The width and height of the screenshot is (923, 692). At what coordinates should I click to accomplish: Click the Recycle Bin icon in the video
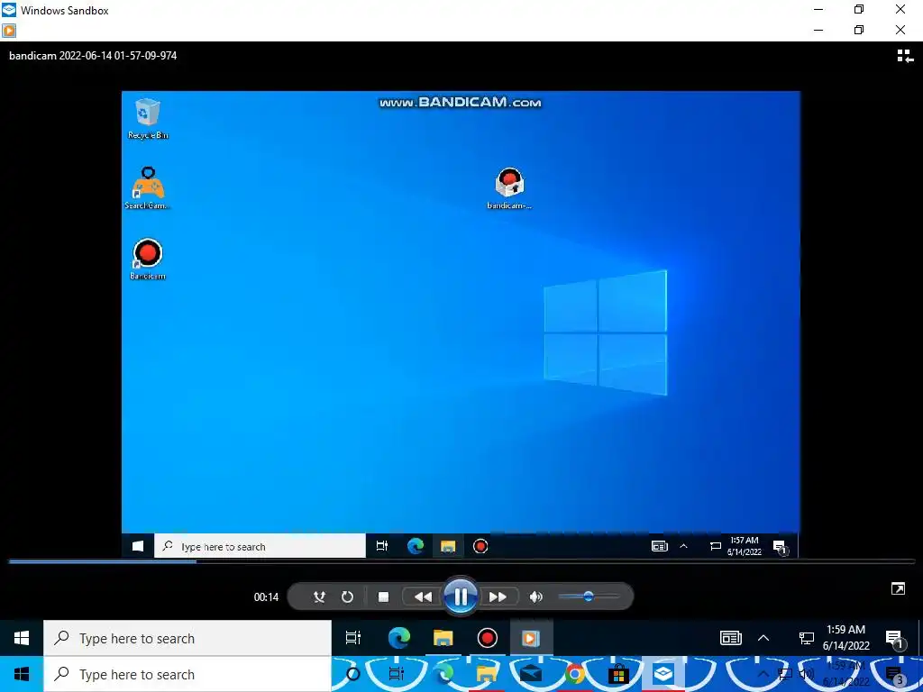coord(147,118)
